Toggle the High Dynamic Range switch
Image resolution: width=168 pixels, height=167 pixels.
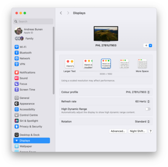pos(148,109)
